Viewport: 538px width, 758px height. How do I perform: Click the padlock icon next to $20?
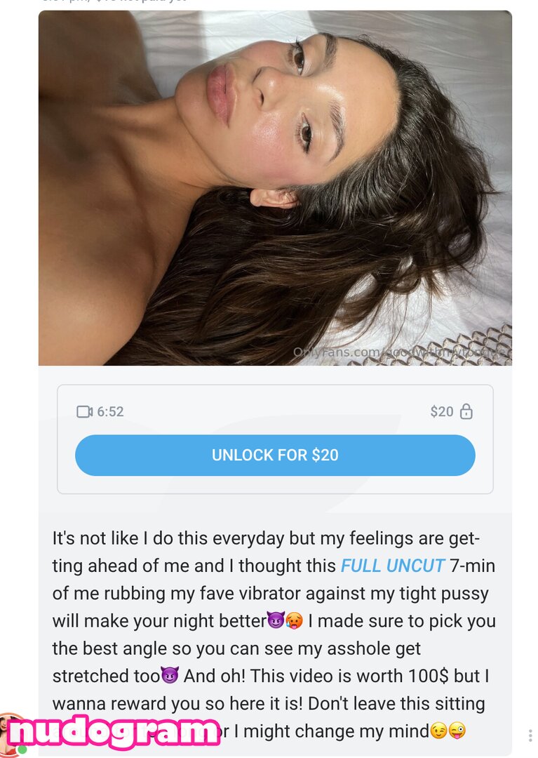pyautogui.click(x=466, y=411)
